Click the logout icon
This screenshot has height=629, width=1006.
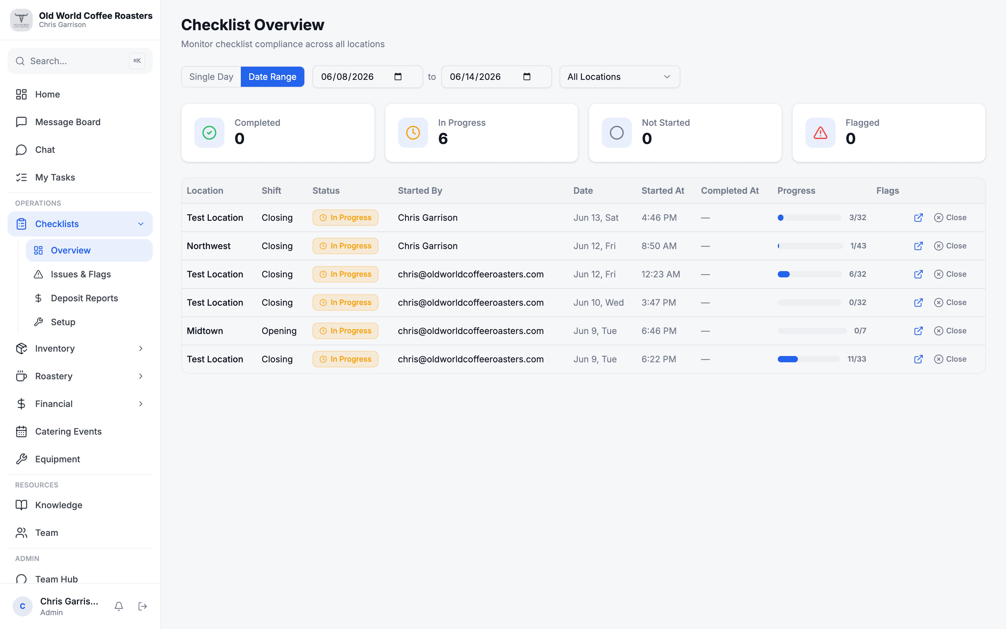143,606
